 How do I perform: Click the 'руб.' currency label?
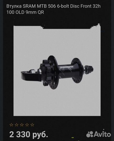pyautogui.click(x=40, y=135)
